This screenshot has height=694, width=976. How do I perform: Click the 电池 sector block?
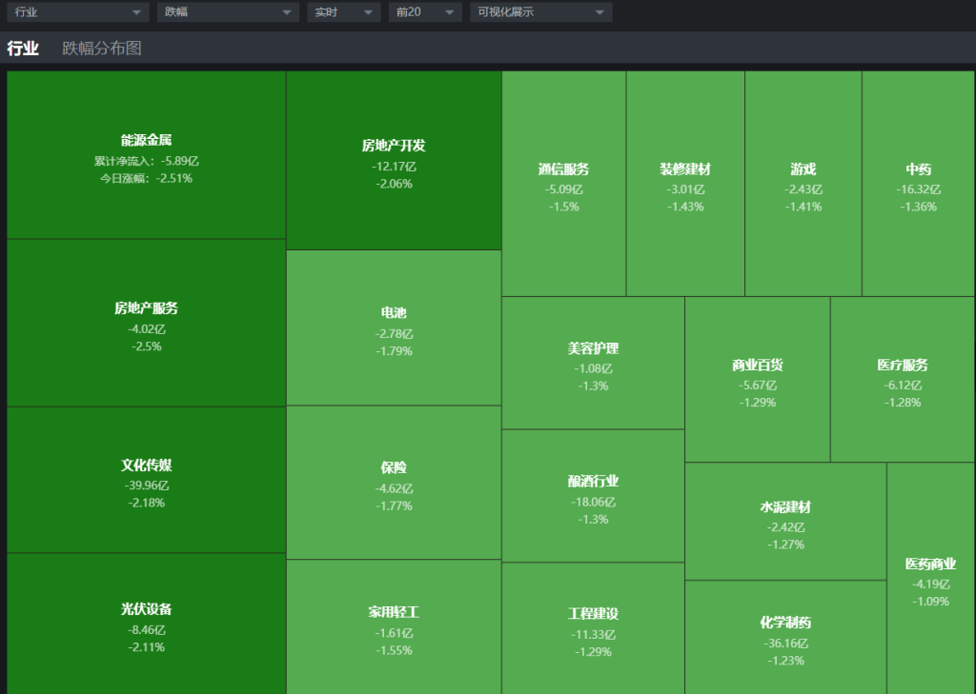[393, 329]
